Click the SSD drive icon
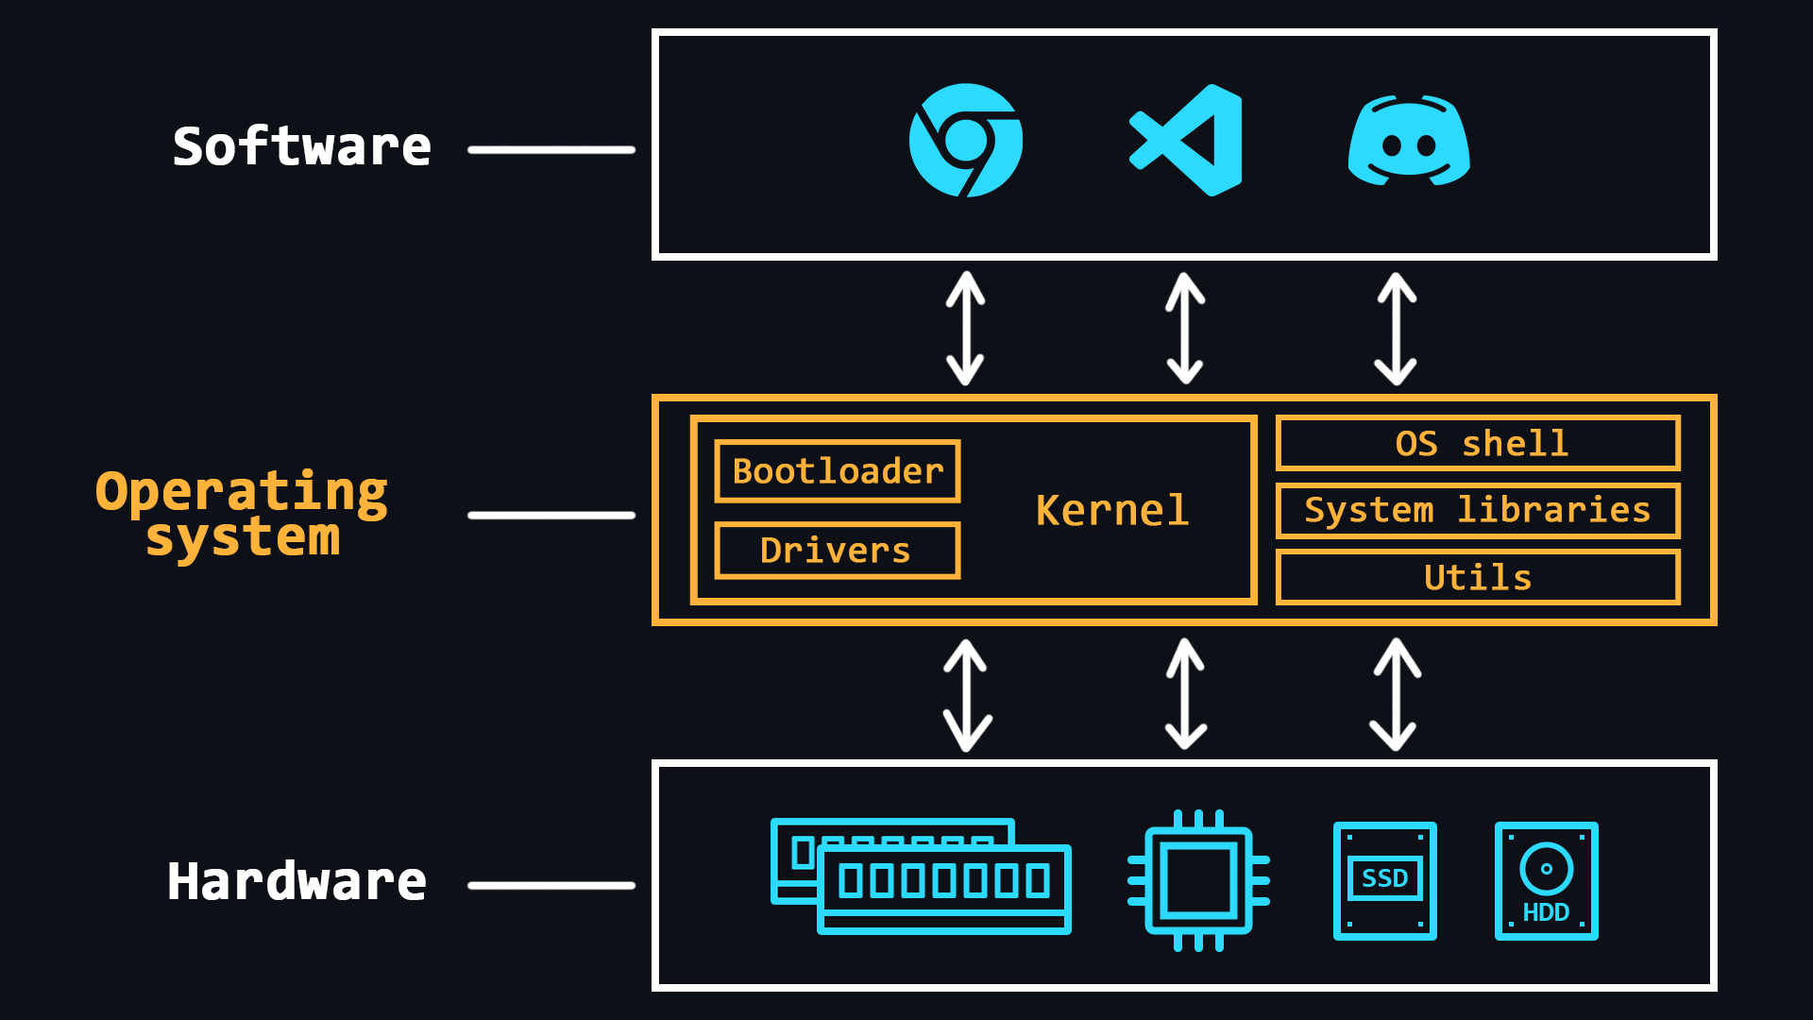1813x1020 pixels. (1384, 880)
